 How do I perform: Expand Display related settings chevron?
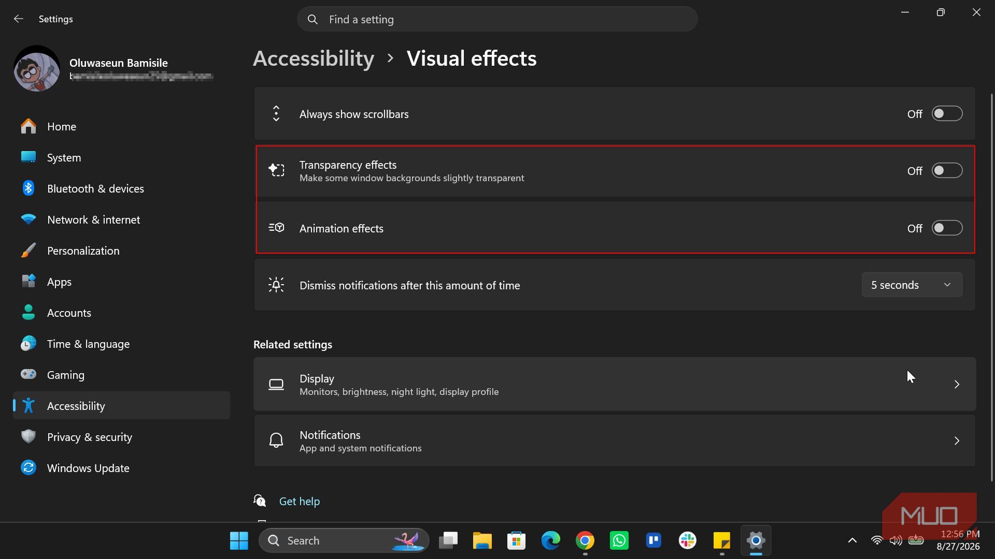[x=957, y=385]
